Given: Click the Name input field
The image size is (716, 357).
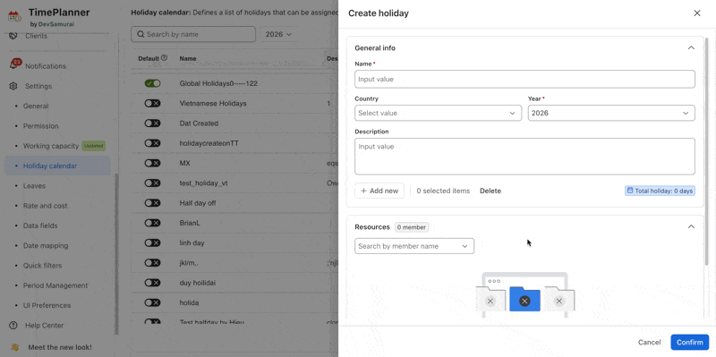Looking at the screenshot, I should point(524,79).
